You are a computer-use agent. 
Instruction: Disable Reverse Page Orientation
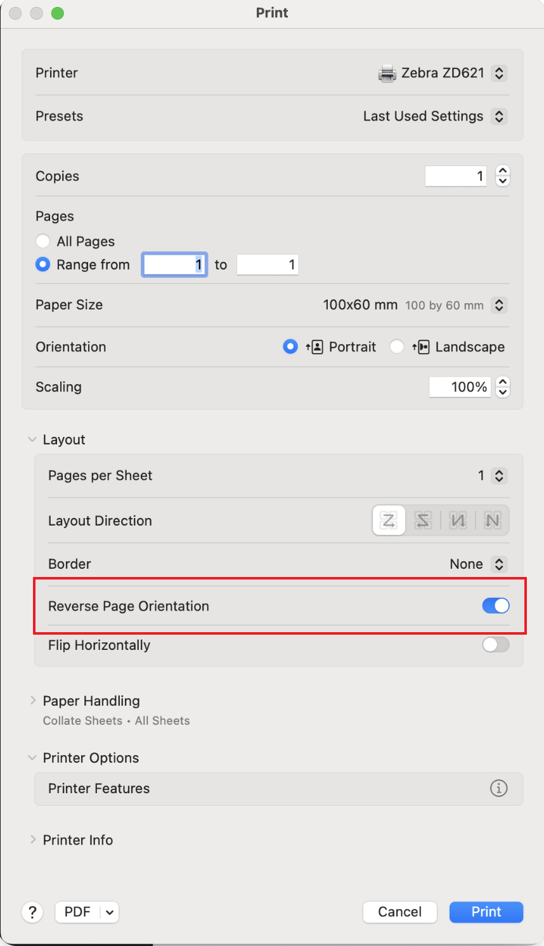tap(495, 606)
